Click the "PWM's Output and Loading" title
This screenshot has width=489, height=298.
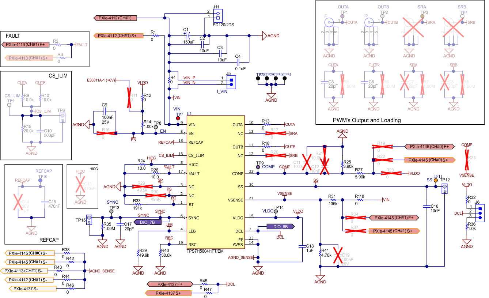point(367,120)
